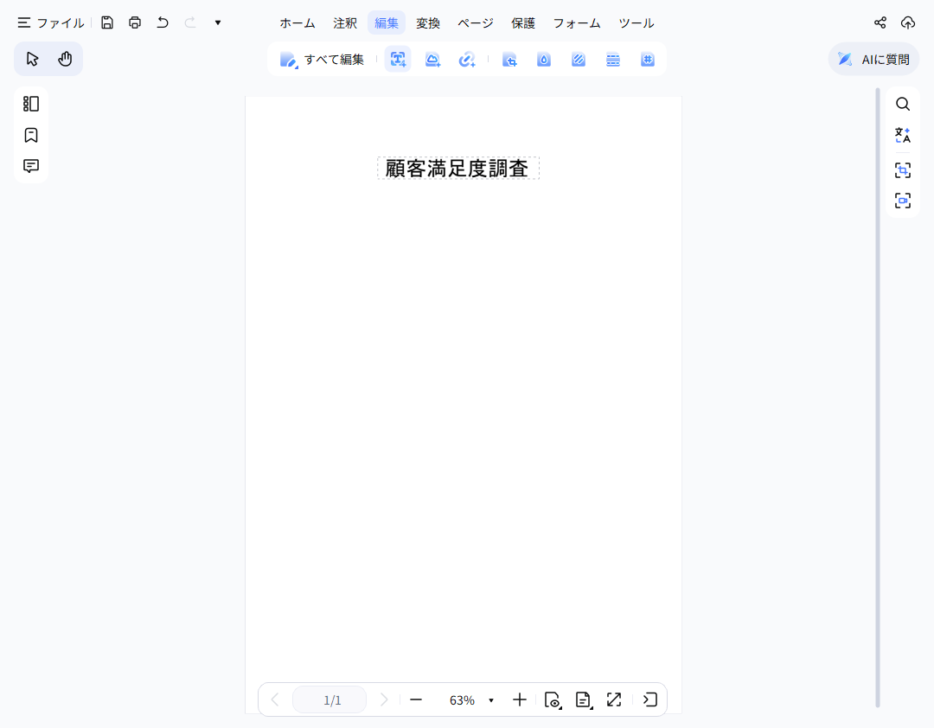Open the zoom percentage dropdown
This screenshot has width=934, height=728.
(490, 699)
